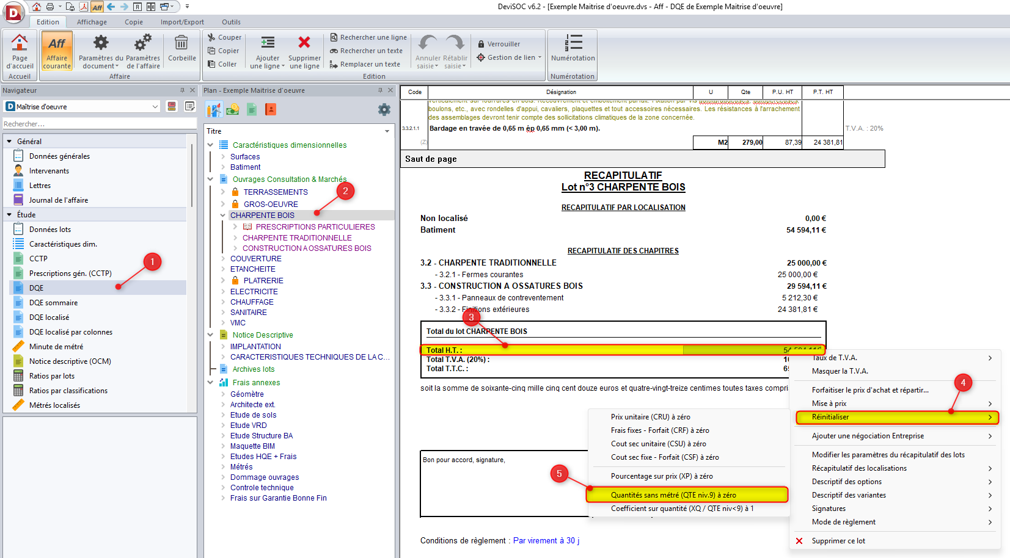Click the Plan panel settings gear

(x=384, y=110)
